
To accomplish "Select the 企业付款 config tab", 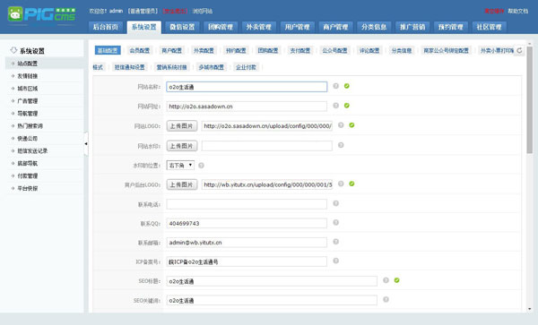I will pyautogui.click(x=246, y=67).
